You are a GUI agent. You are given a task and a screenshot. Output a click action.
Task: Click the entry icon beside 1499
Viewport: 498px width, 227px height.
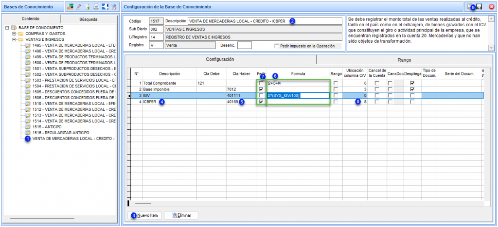pyautogui.click(x=28, y=57)
